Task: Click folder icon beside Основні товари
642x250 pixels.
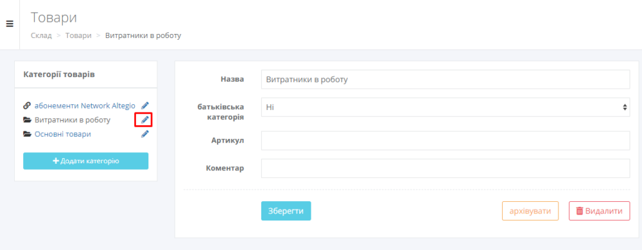Action: (28, 134)
